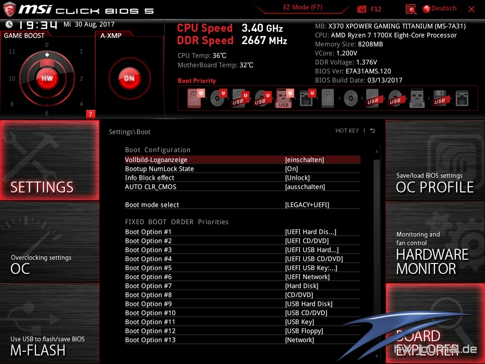Open Boot Option #12 device list
This screenshot has width=485, height=364.
[242, 330]
